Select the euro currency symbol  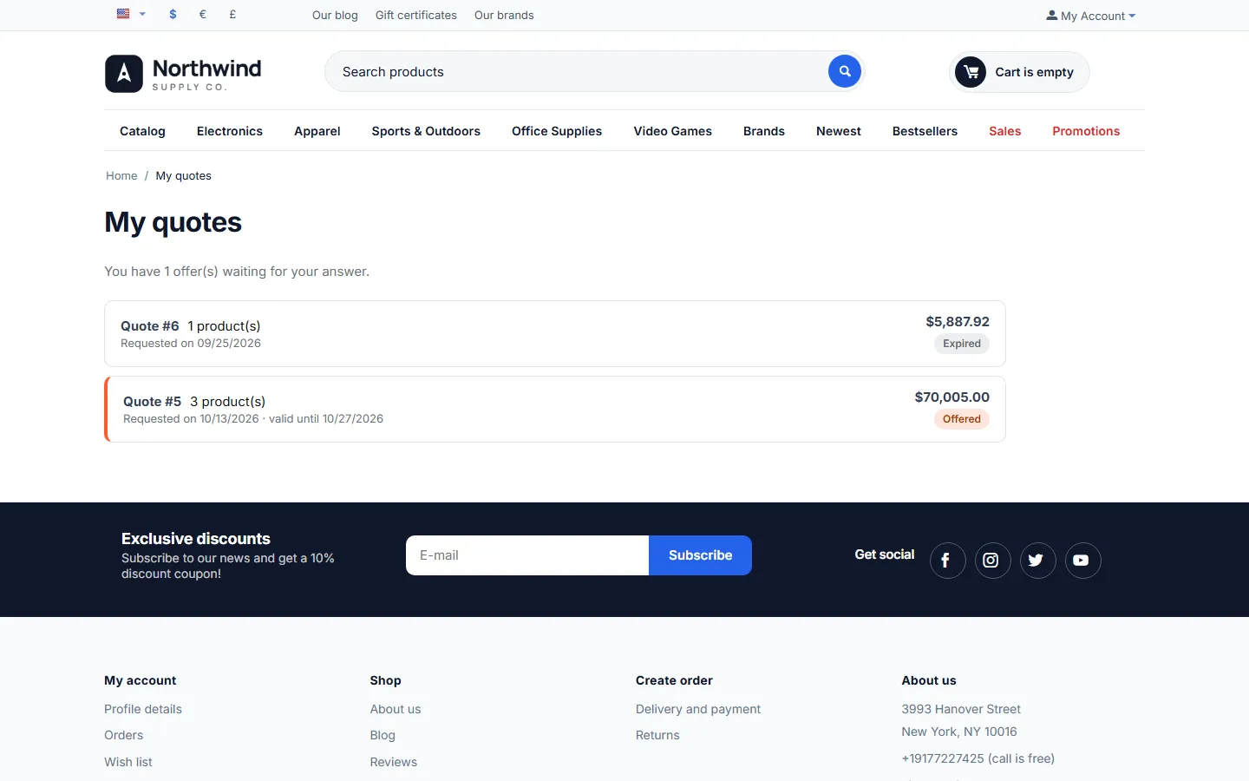[203, 15]
